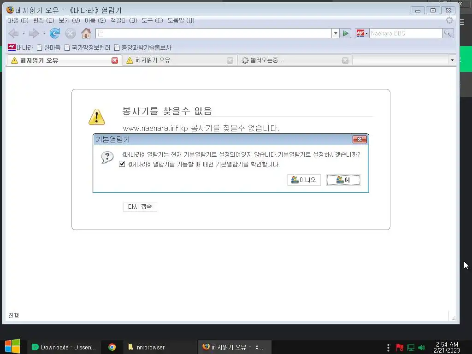Screen dimensions: 472x354
Task: Open Chrome from the taskbar
Action: 112,347
